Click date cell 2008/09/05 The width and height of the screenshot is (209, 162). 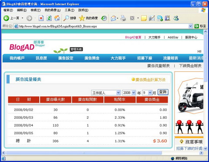[x=24, y=133]
